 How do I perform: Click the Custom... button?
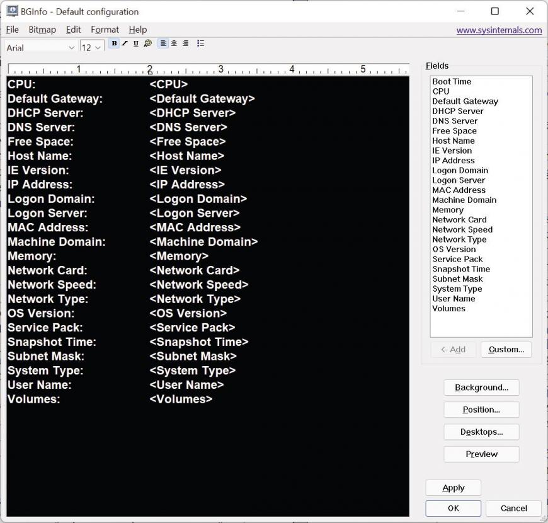pos(506,350)
